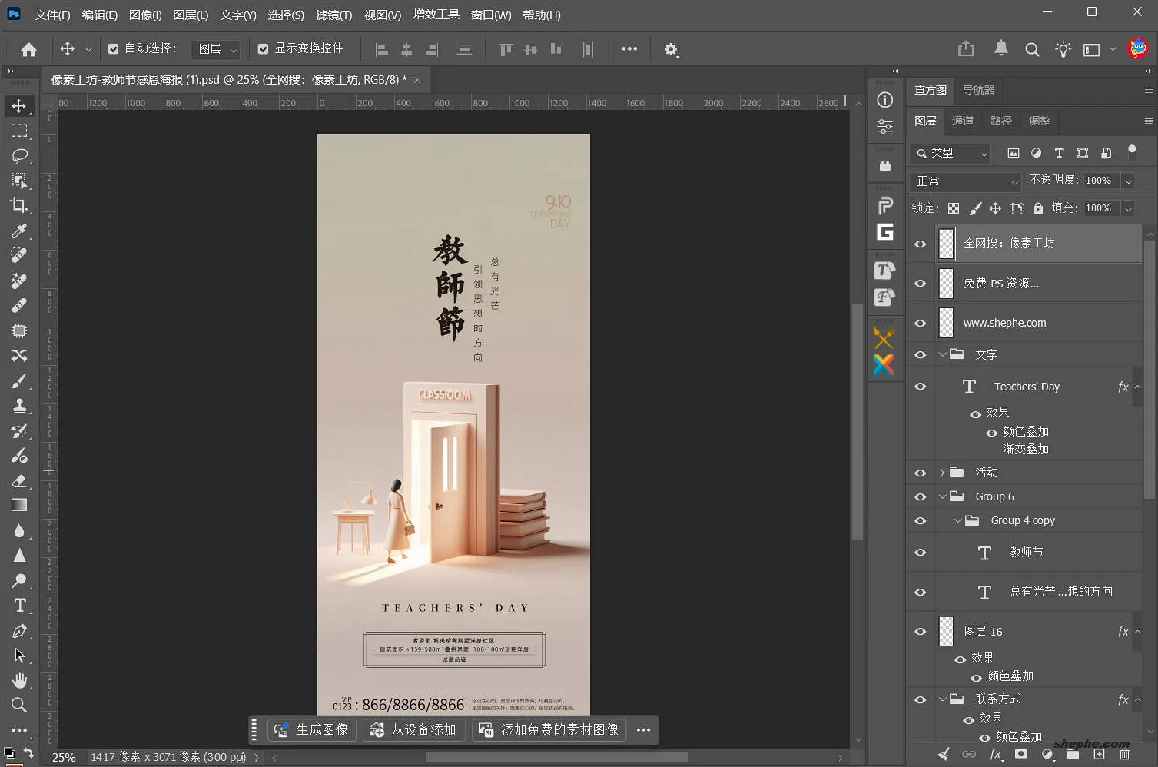The width and height of the screenshot is (1158, 767).
Task: Select the Eraser tool
Action: (19, 480)
